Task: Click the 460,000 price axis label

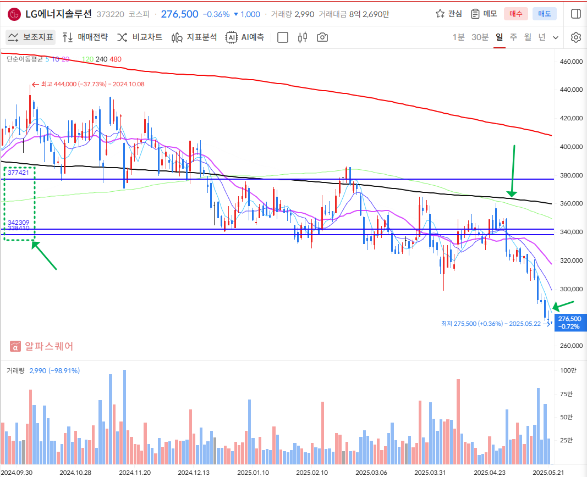Action: (x=571, y=62)
